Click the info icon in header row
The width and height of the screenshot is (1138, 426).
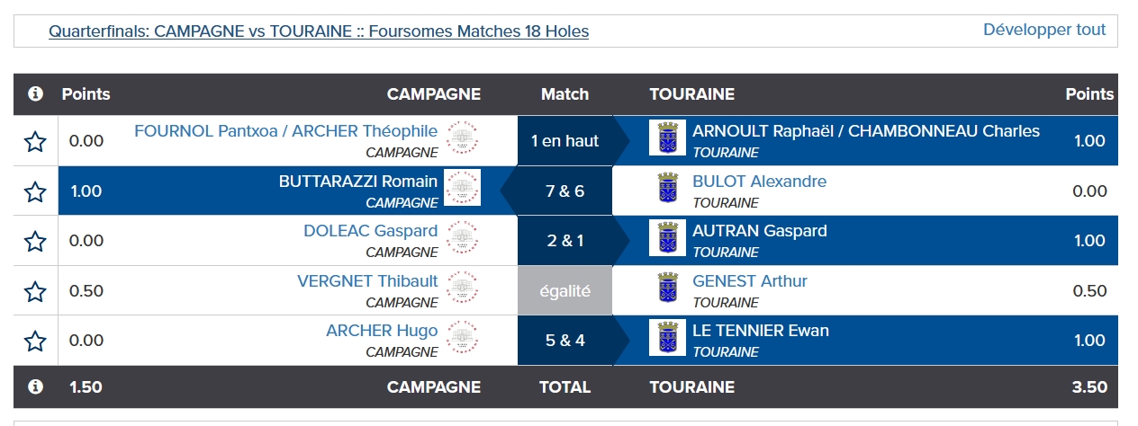coord(35,93)
